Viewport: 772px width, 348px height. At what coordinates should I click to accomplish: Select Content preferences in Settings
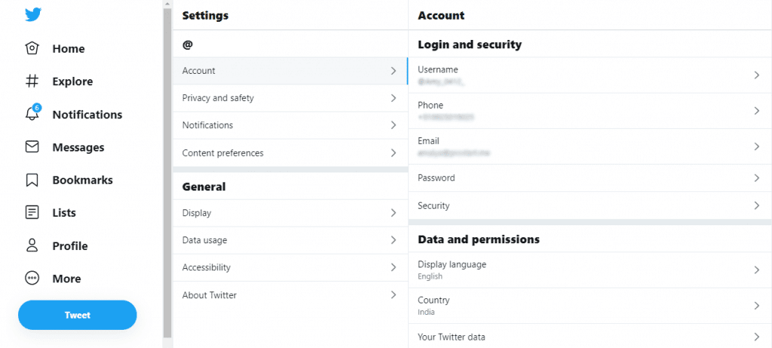coord(290,153)
